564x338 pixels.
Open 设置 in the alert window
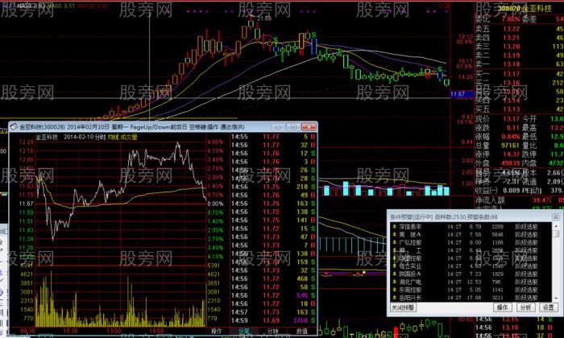(549, 307)
